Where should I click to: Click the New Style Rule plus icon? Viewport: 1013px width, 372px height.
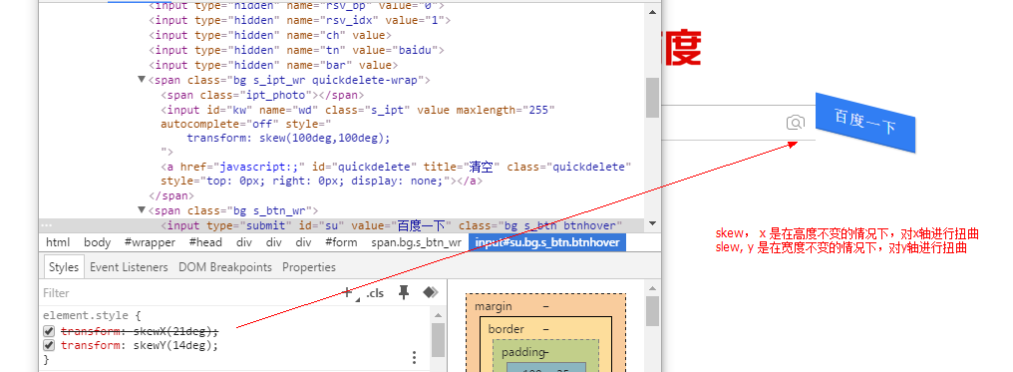pos(347,292)
